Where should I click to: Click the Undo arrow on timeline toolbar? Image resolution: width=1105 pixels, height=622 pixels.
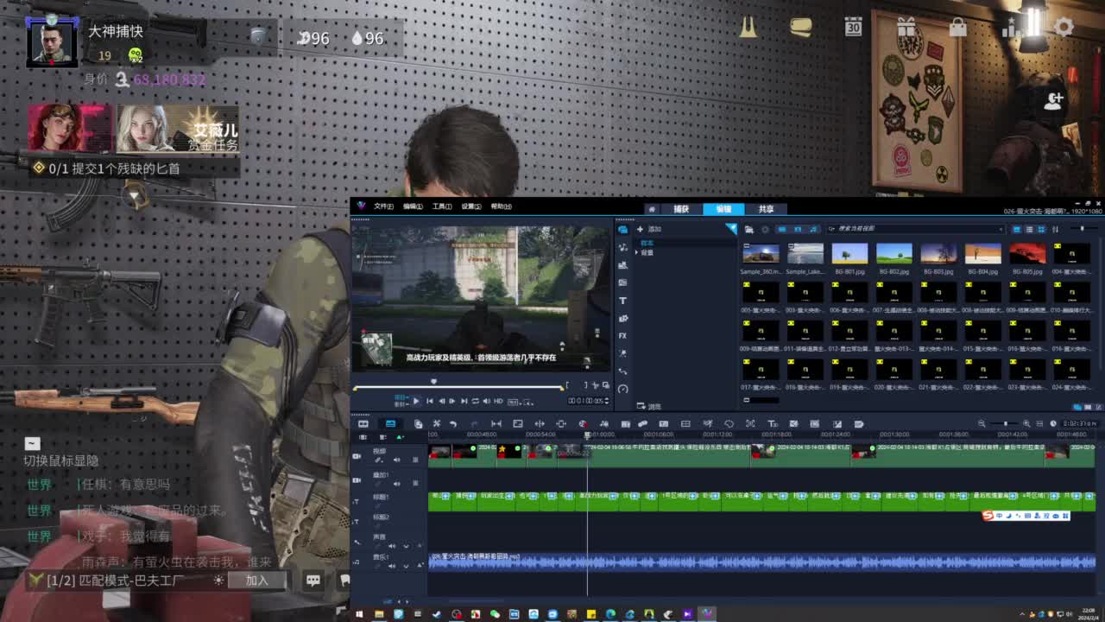pyautogui.click(x=452, y=423)
